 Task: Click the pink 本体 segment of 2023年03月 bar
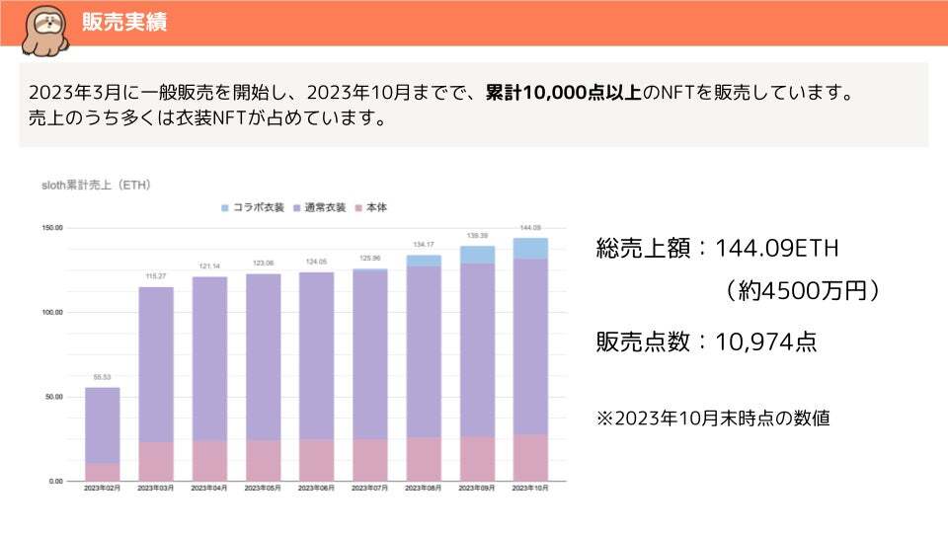click(156, 461)
